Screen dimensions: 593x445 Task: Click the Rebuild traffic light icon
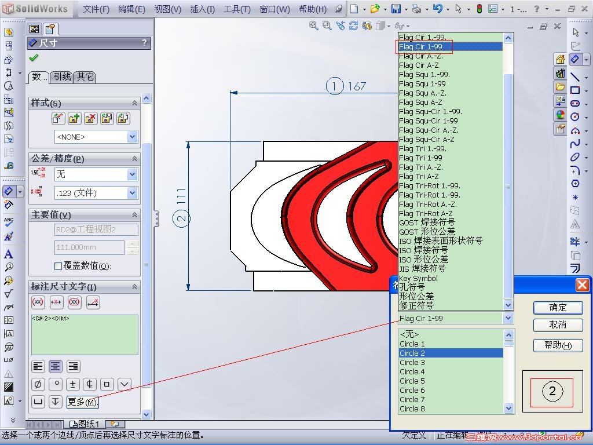[479, 9]
